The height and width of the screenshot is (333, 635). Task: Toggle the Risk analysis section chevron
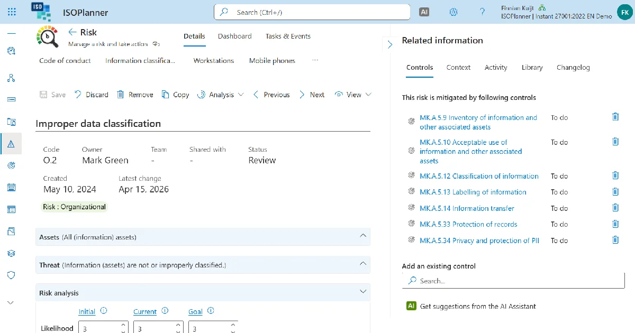click(363, 291)
